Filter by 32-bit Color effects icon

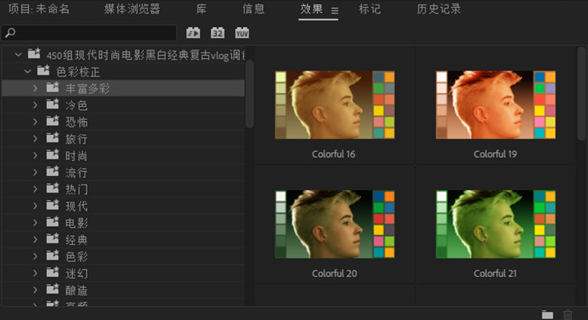click(x=217, y=33)
